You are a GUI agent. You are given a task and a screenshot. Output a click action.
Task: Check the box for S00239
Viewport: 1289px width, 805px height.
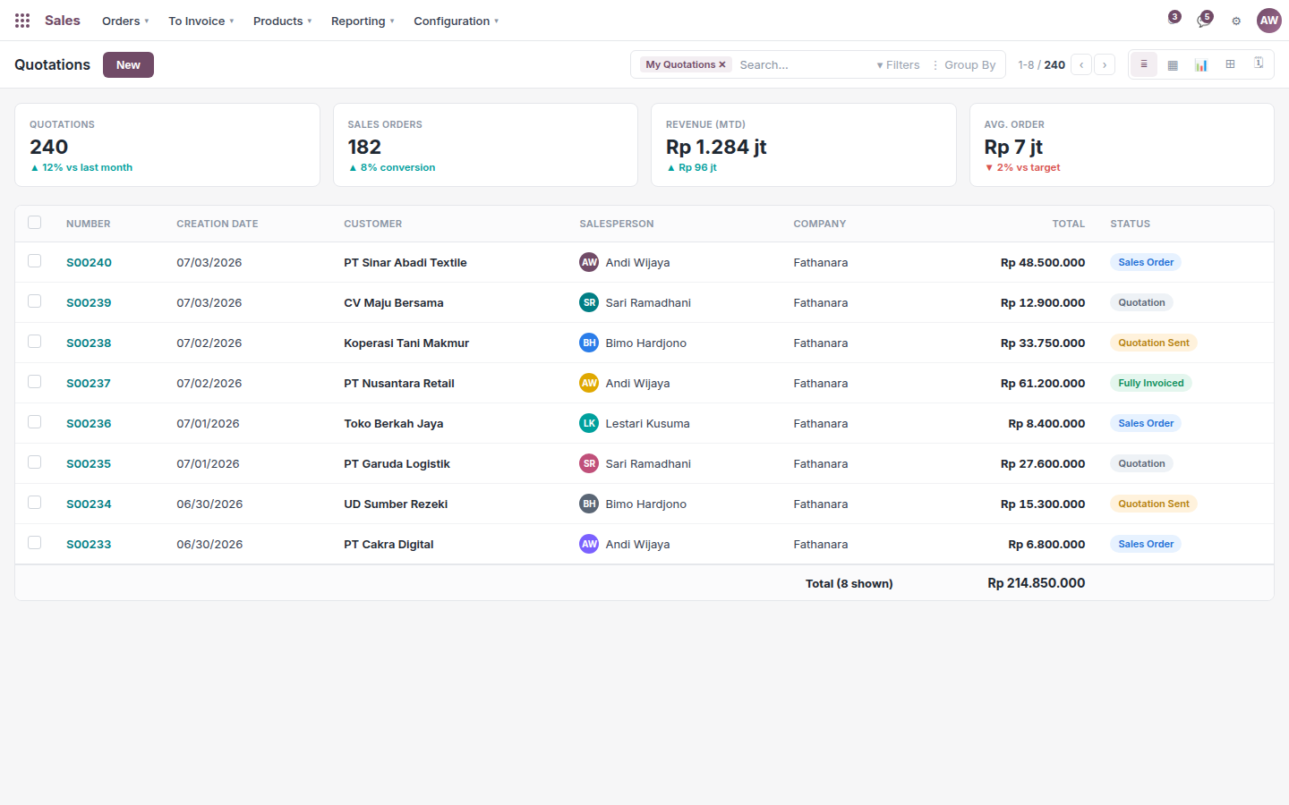click(x=35, y=301)
